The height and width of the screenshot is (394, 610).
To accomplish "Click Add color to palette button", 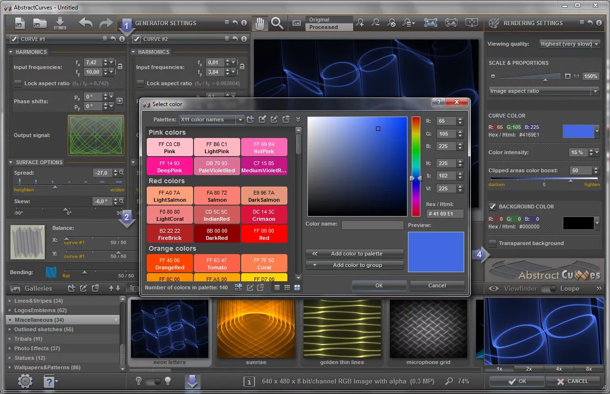I will [355, 254].
